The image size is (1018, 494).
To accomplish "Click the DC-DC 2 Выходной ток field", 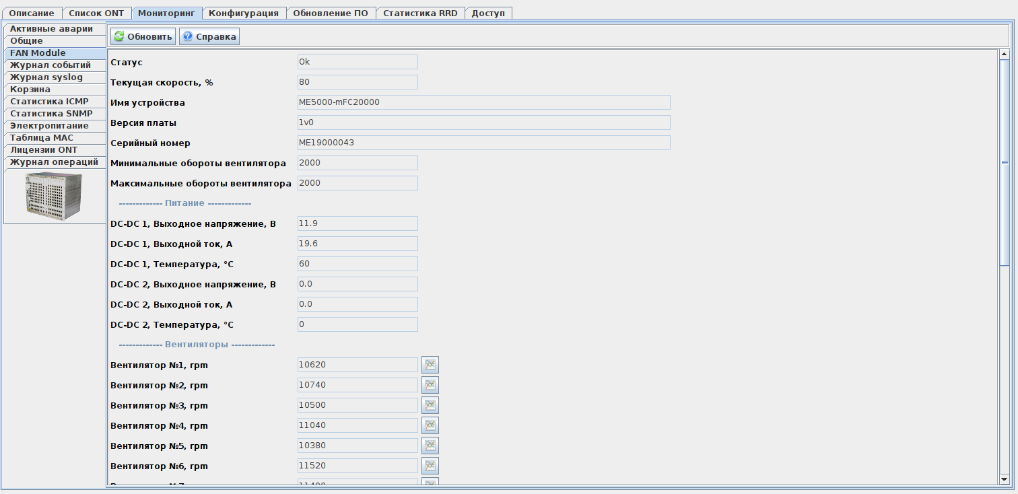I will click(x=358, y=304).
